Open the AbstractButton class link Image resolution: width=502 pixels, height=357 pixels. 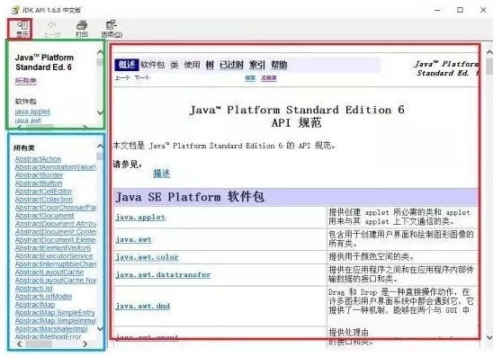39,183
